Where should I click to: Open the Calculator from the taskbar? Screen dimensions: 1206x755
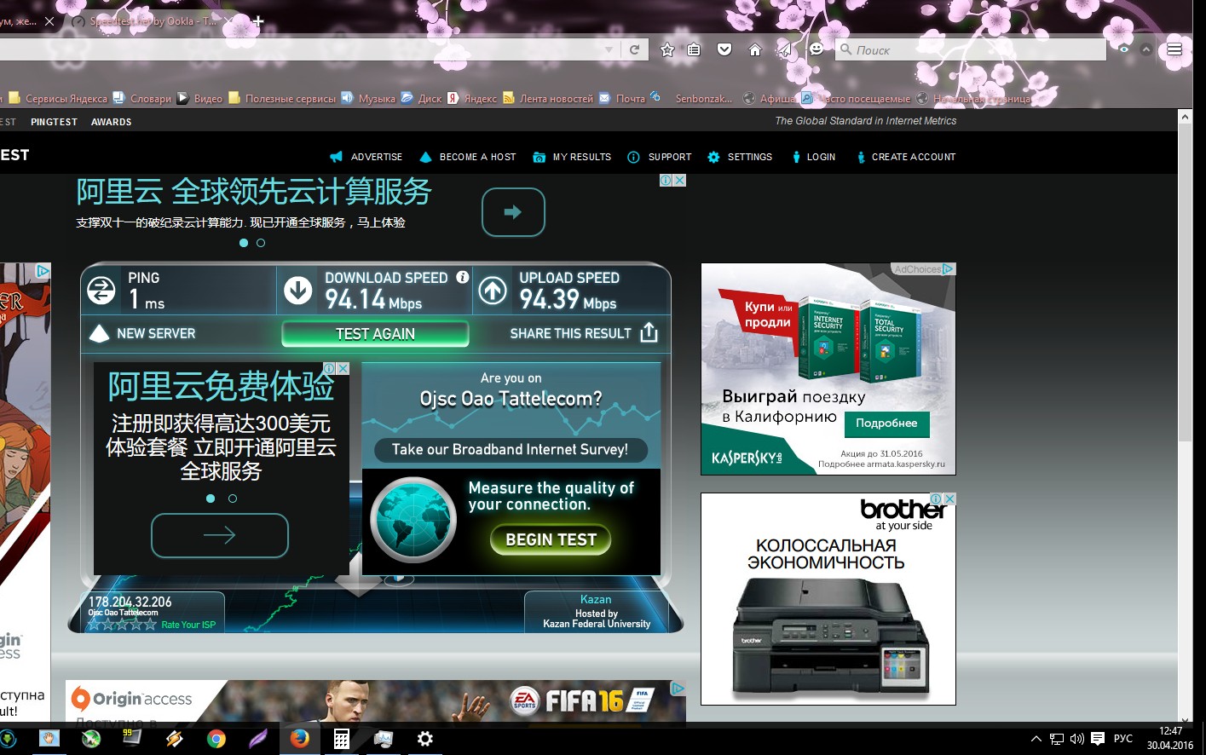click(341, 739)
